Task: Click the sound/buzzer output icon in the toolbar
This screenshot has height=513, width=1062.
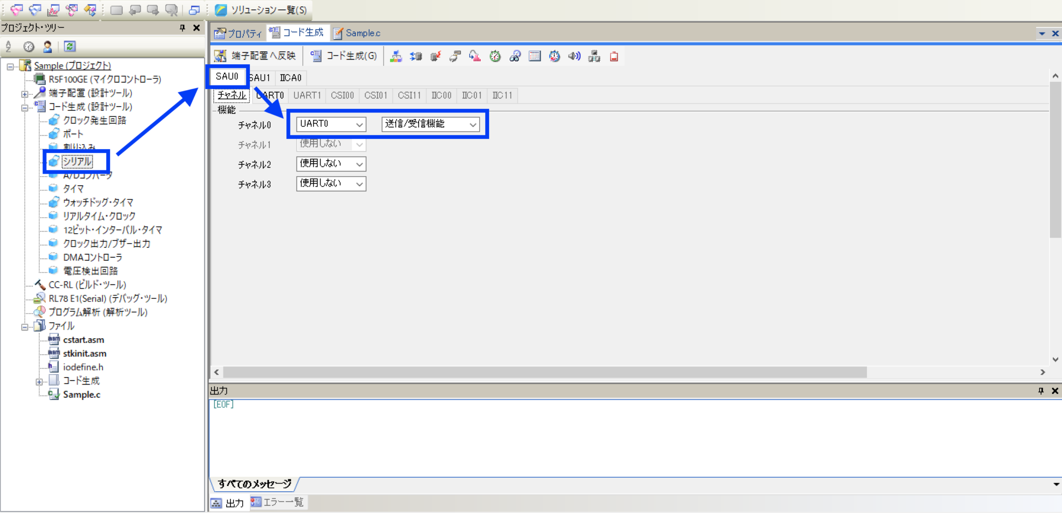Action: coord(574,56)
